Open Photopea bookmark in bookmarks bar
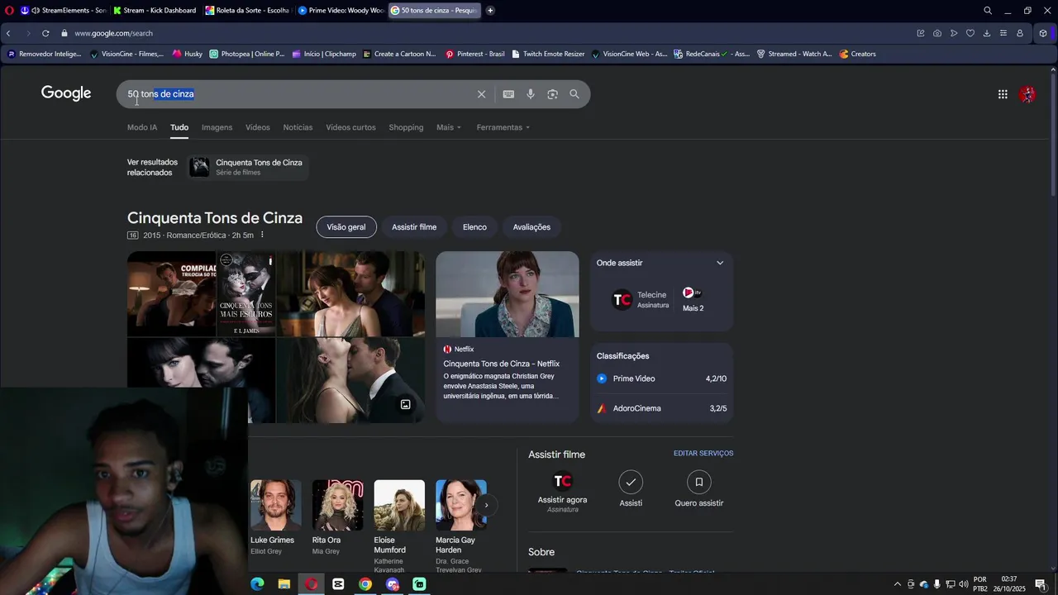Viewport: 1058px width, 595px height. pyautogui.click(x=247, y=54)
